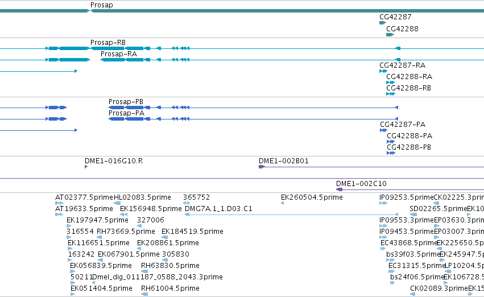Click the teal arrow glyph under CG42288
Viewport: 484px width, 297px height.
[x=390, y=35]
